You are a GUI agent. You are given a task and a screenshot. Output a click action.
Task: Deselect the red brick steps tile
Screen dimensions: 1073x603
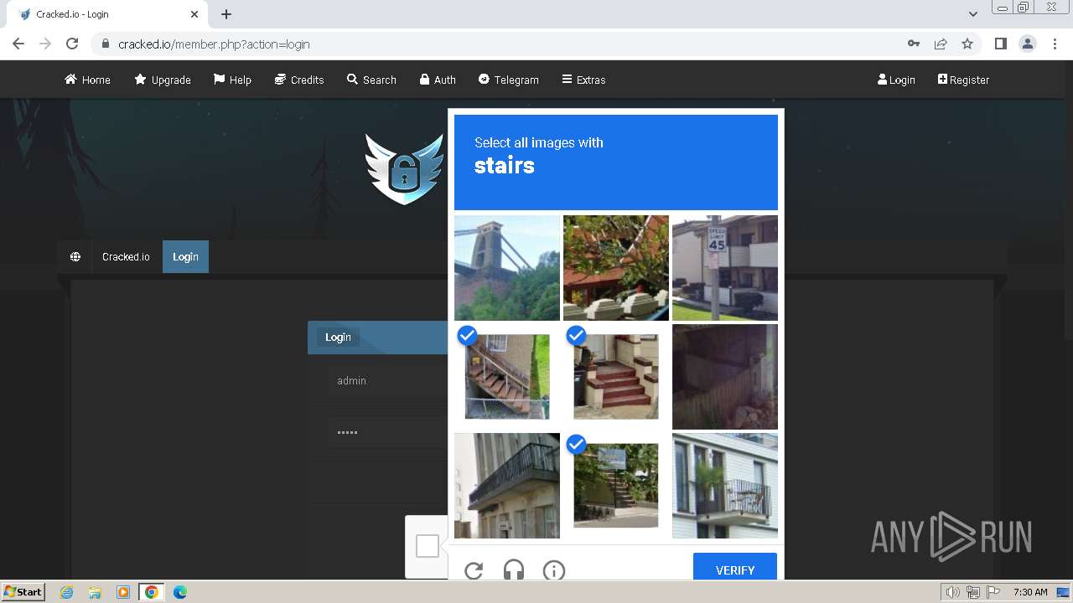(616, 377)
